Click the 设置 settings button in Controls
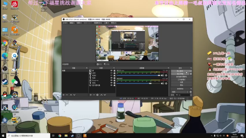Image resolution: width=246 pixels, height=138 pixels. click(x=181, y=82)
